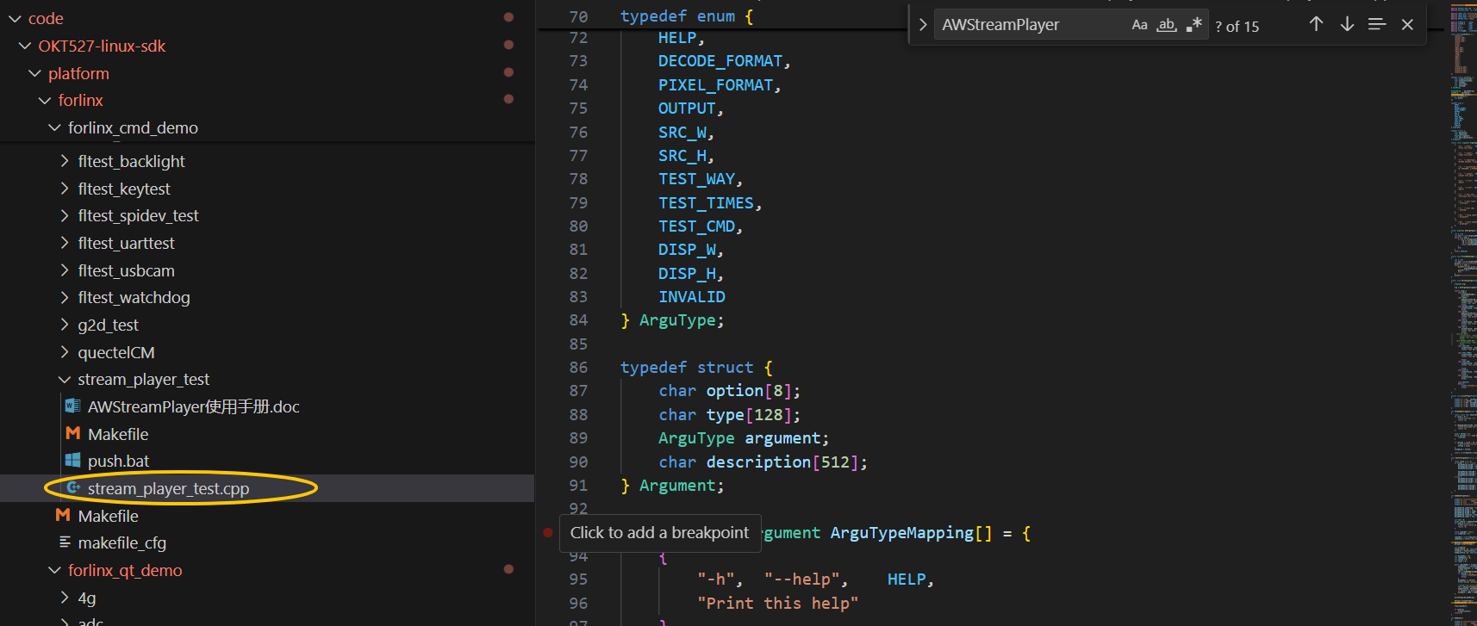
Task: Expand the quectelCM folder
Action: pos(65,352)
